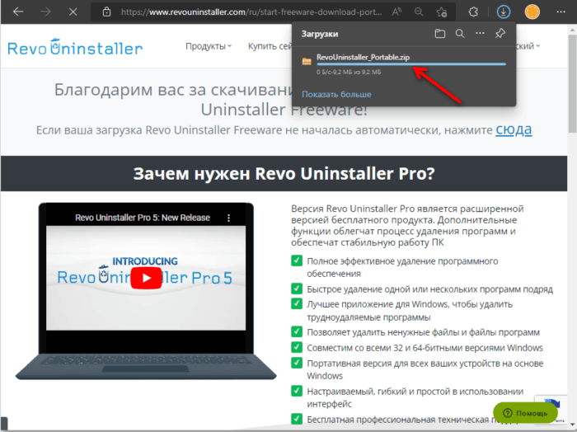Open browser Settings and more menu
Viewport: 577px width, 432px height.
coord(561,12)
